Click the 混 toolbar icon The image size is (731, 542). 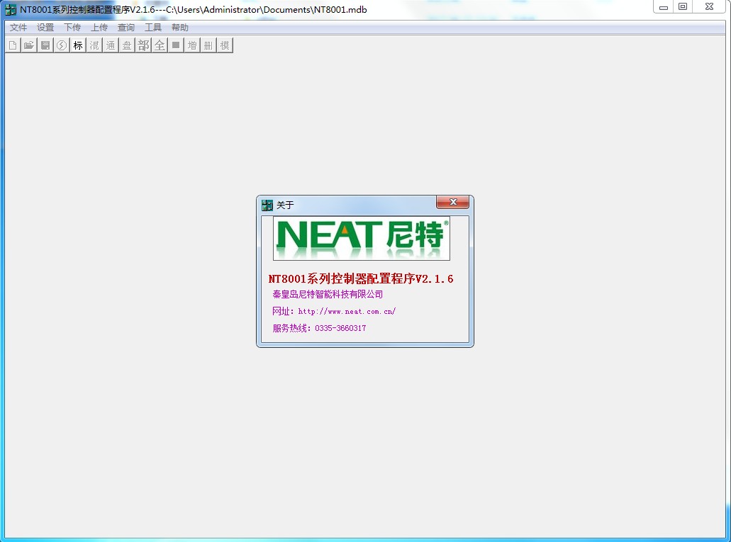pos(94,45)
